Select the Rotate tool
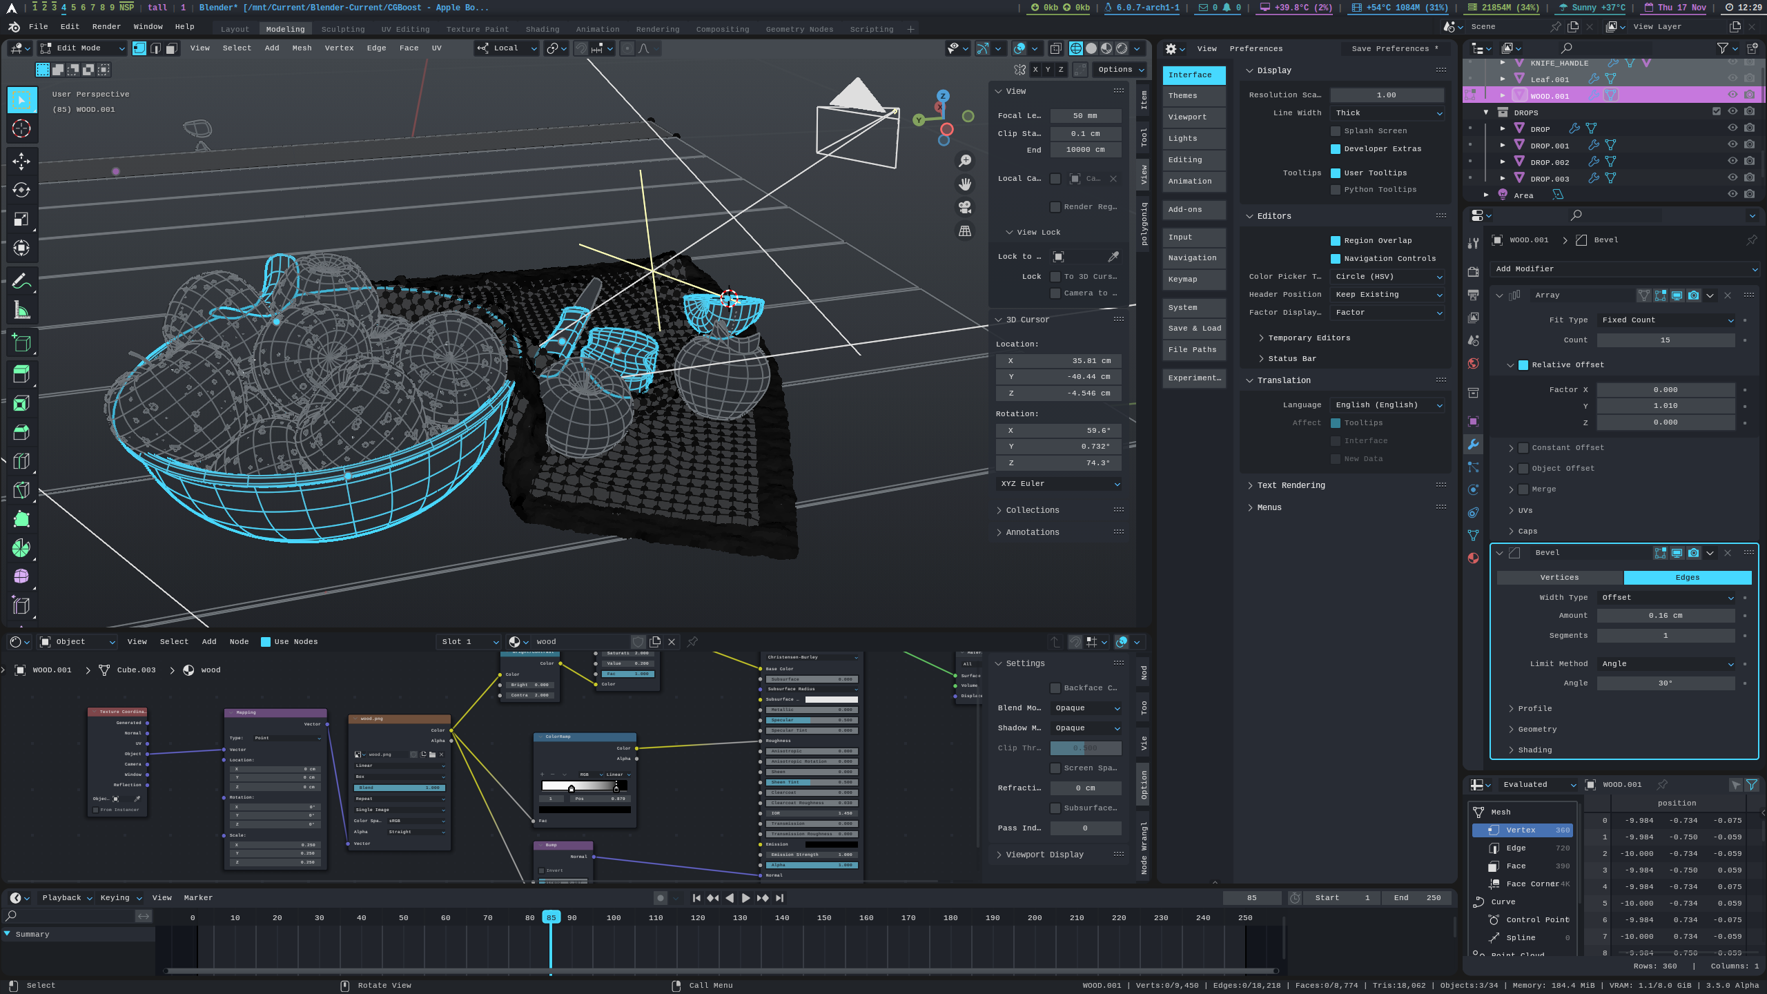 21,189
